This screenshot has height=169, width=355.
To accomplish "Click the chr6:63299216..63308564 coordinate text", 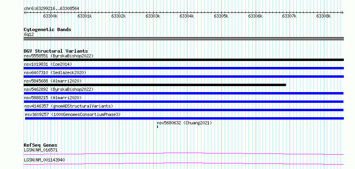I will (x=51, y=9).
